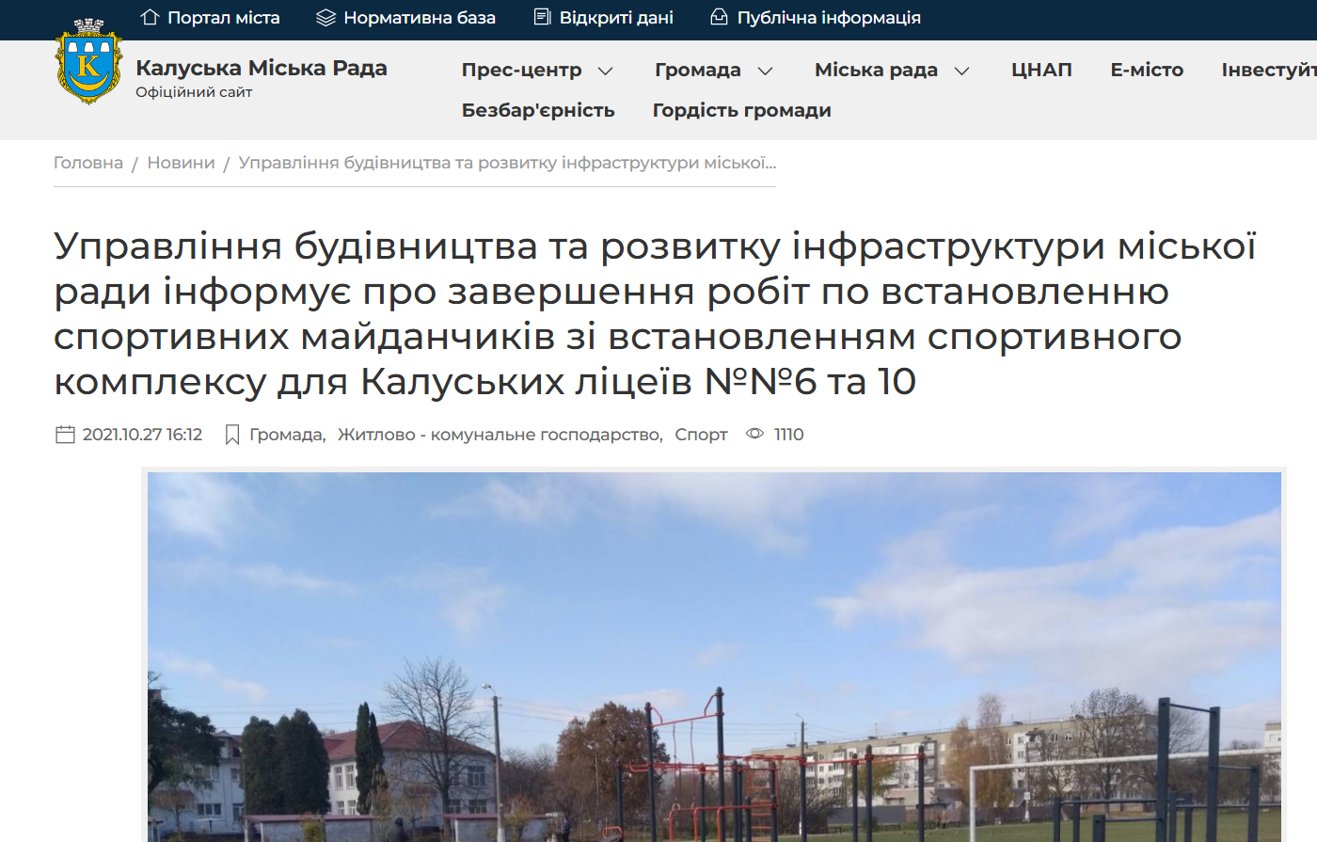Click the bookmark icon before the categories

pyautogui.click(x=232, y=435)
